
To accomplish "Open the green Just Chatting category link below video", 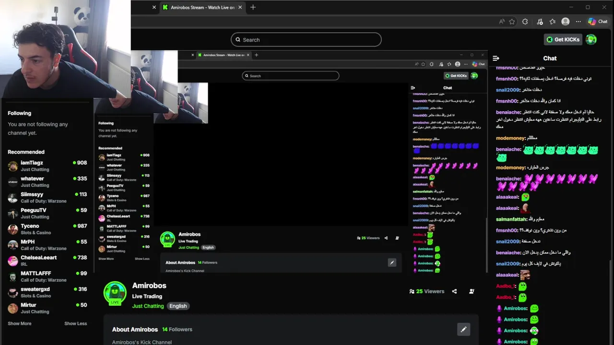I will coord(148,306).
